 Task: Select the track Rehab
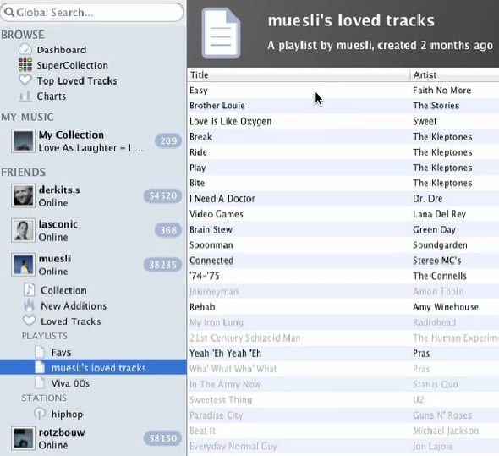[x=202, y=307]
